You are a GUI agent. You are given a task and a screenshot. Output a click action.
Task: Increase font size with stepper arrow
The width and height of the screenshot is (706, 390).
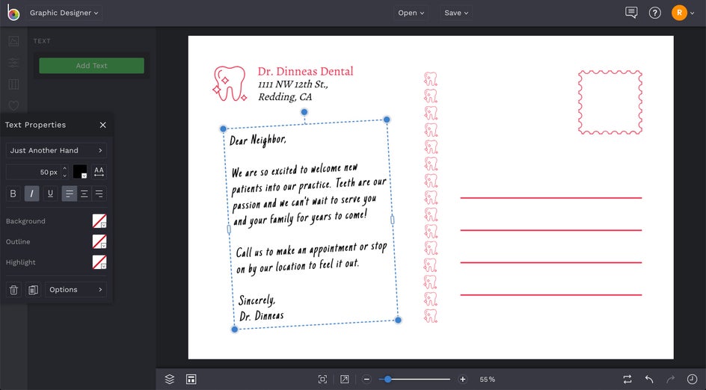[64, 169]
